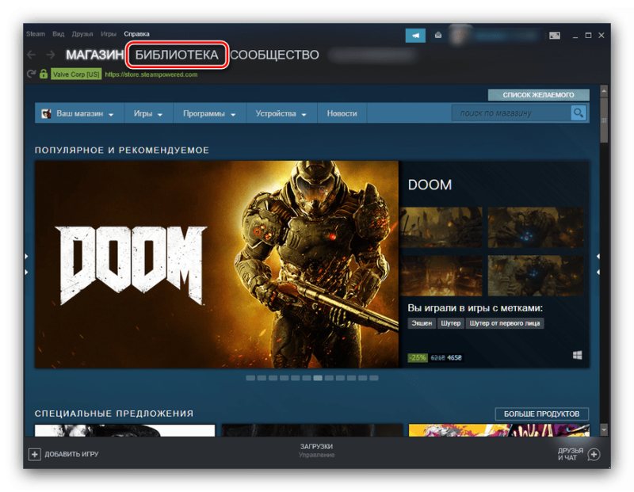This screenshot has width=634, height=492.
Task: Open the Вид menu
Action: click(58, 34)
